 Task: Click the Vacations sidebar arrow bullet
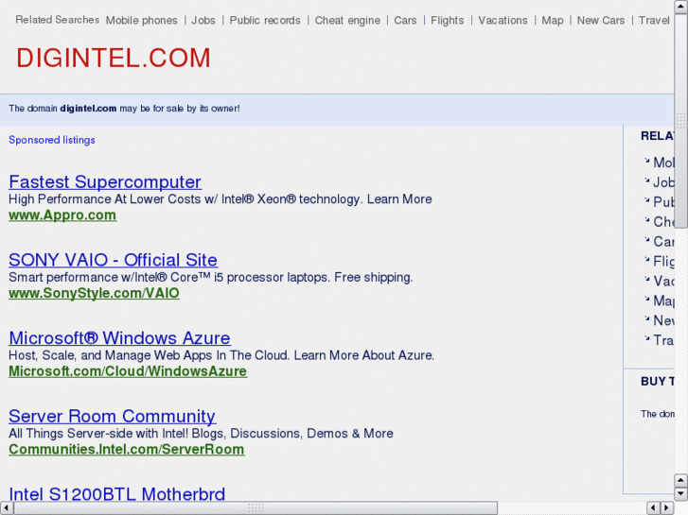[x=646, y=279]
